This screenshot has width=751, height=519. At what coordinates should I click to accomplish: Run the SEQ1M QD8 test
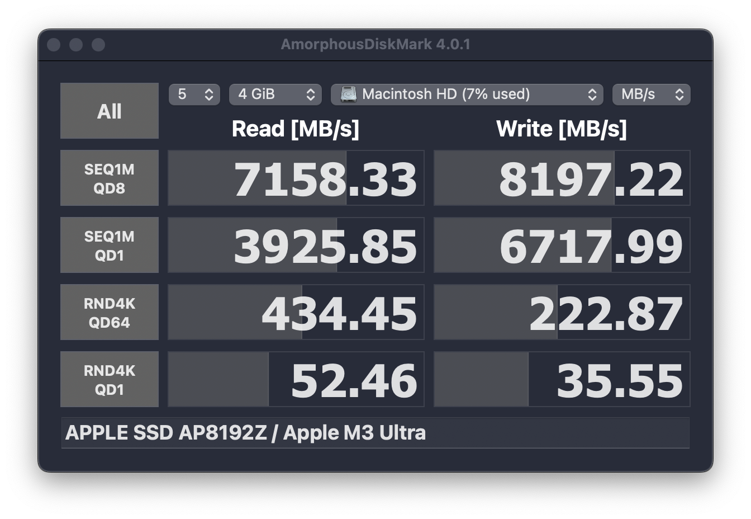click(110, 178)
